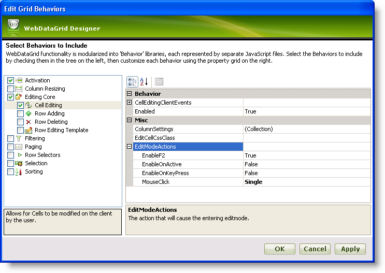Click the Sorting A-Z icon in tree

pos(19,171)
